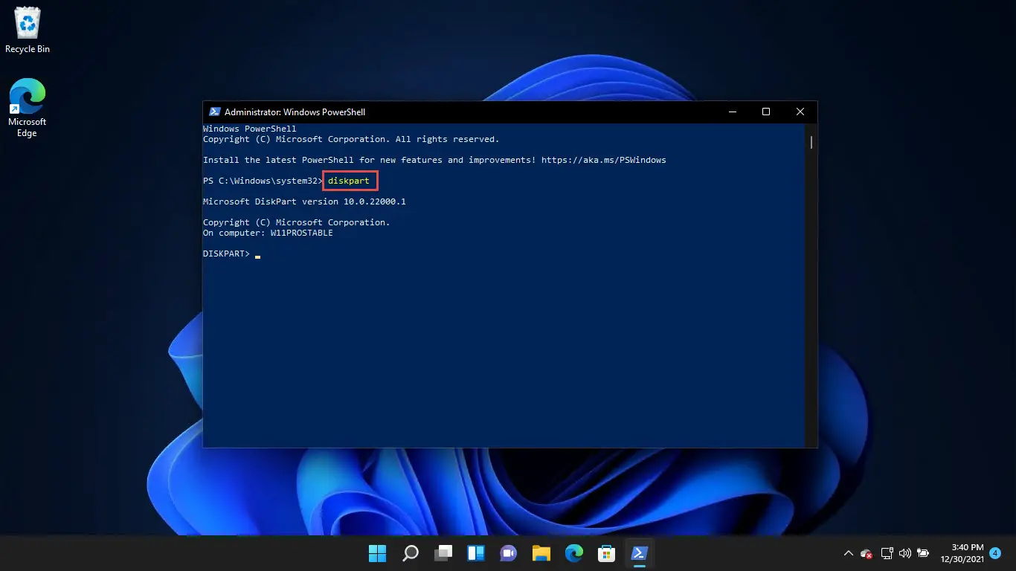Launch Microsoft Edge from the taskbar
Viewport: 1016px width, 571px height.
pyautogui.click(x=574, y=553)
